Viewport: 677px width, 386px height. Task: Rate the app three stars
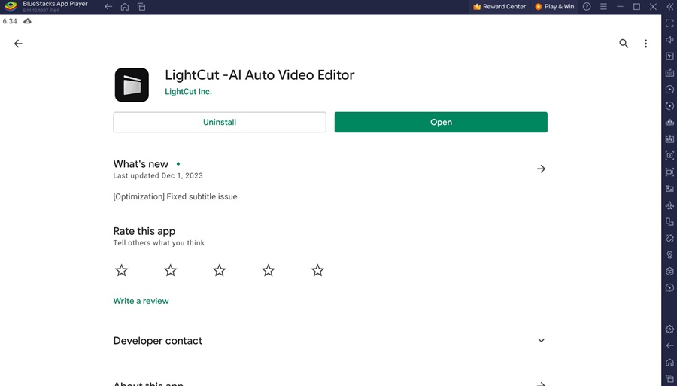pos(220,271)
